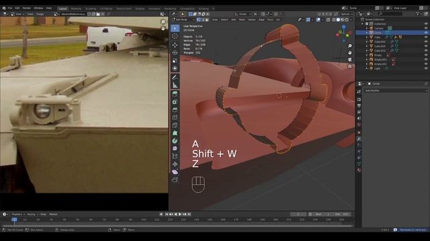Open the File menu
This screenshot has height=241, width=430.
(x=10, y=8)
